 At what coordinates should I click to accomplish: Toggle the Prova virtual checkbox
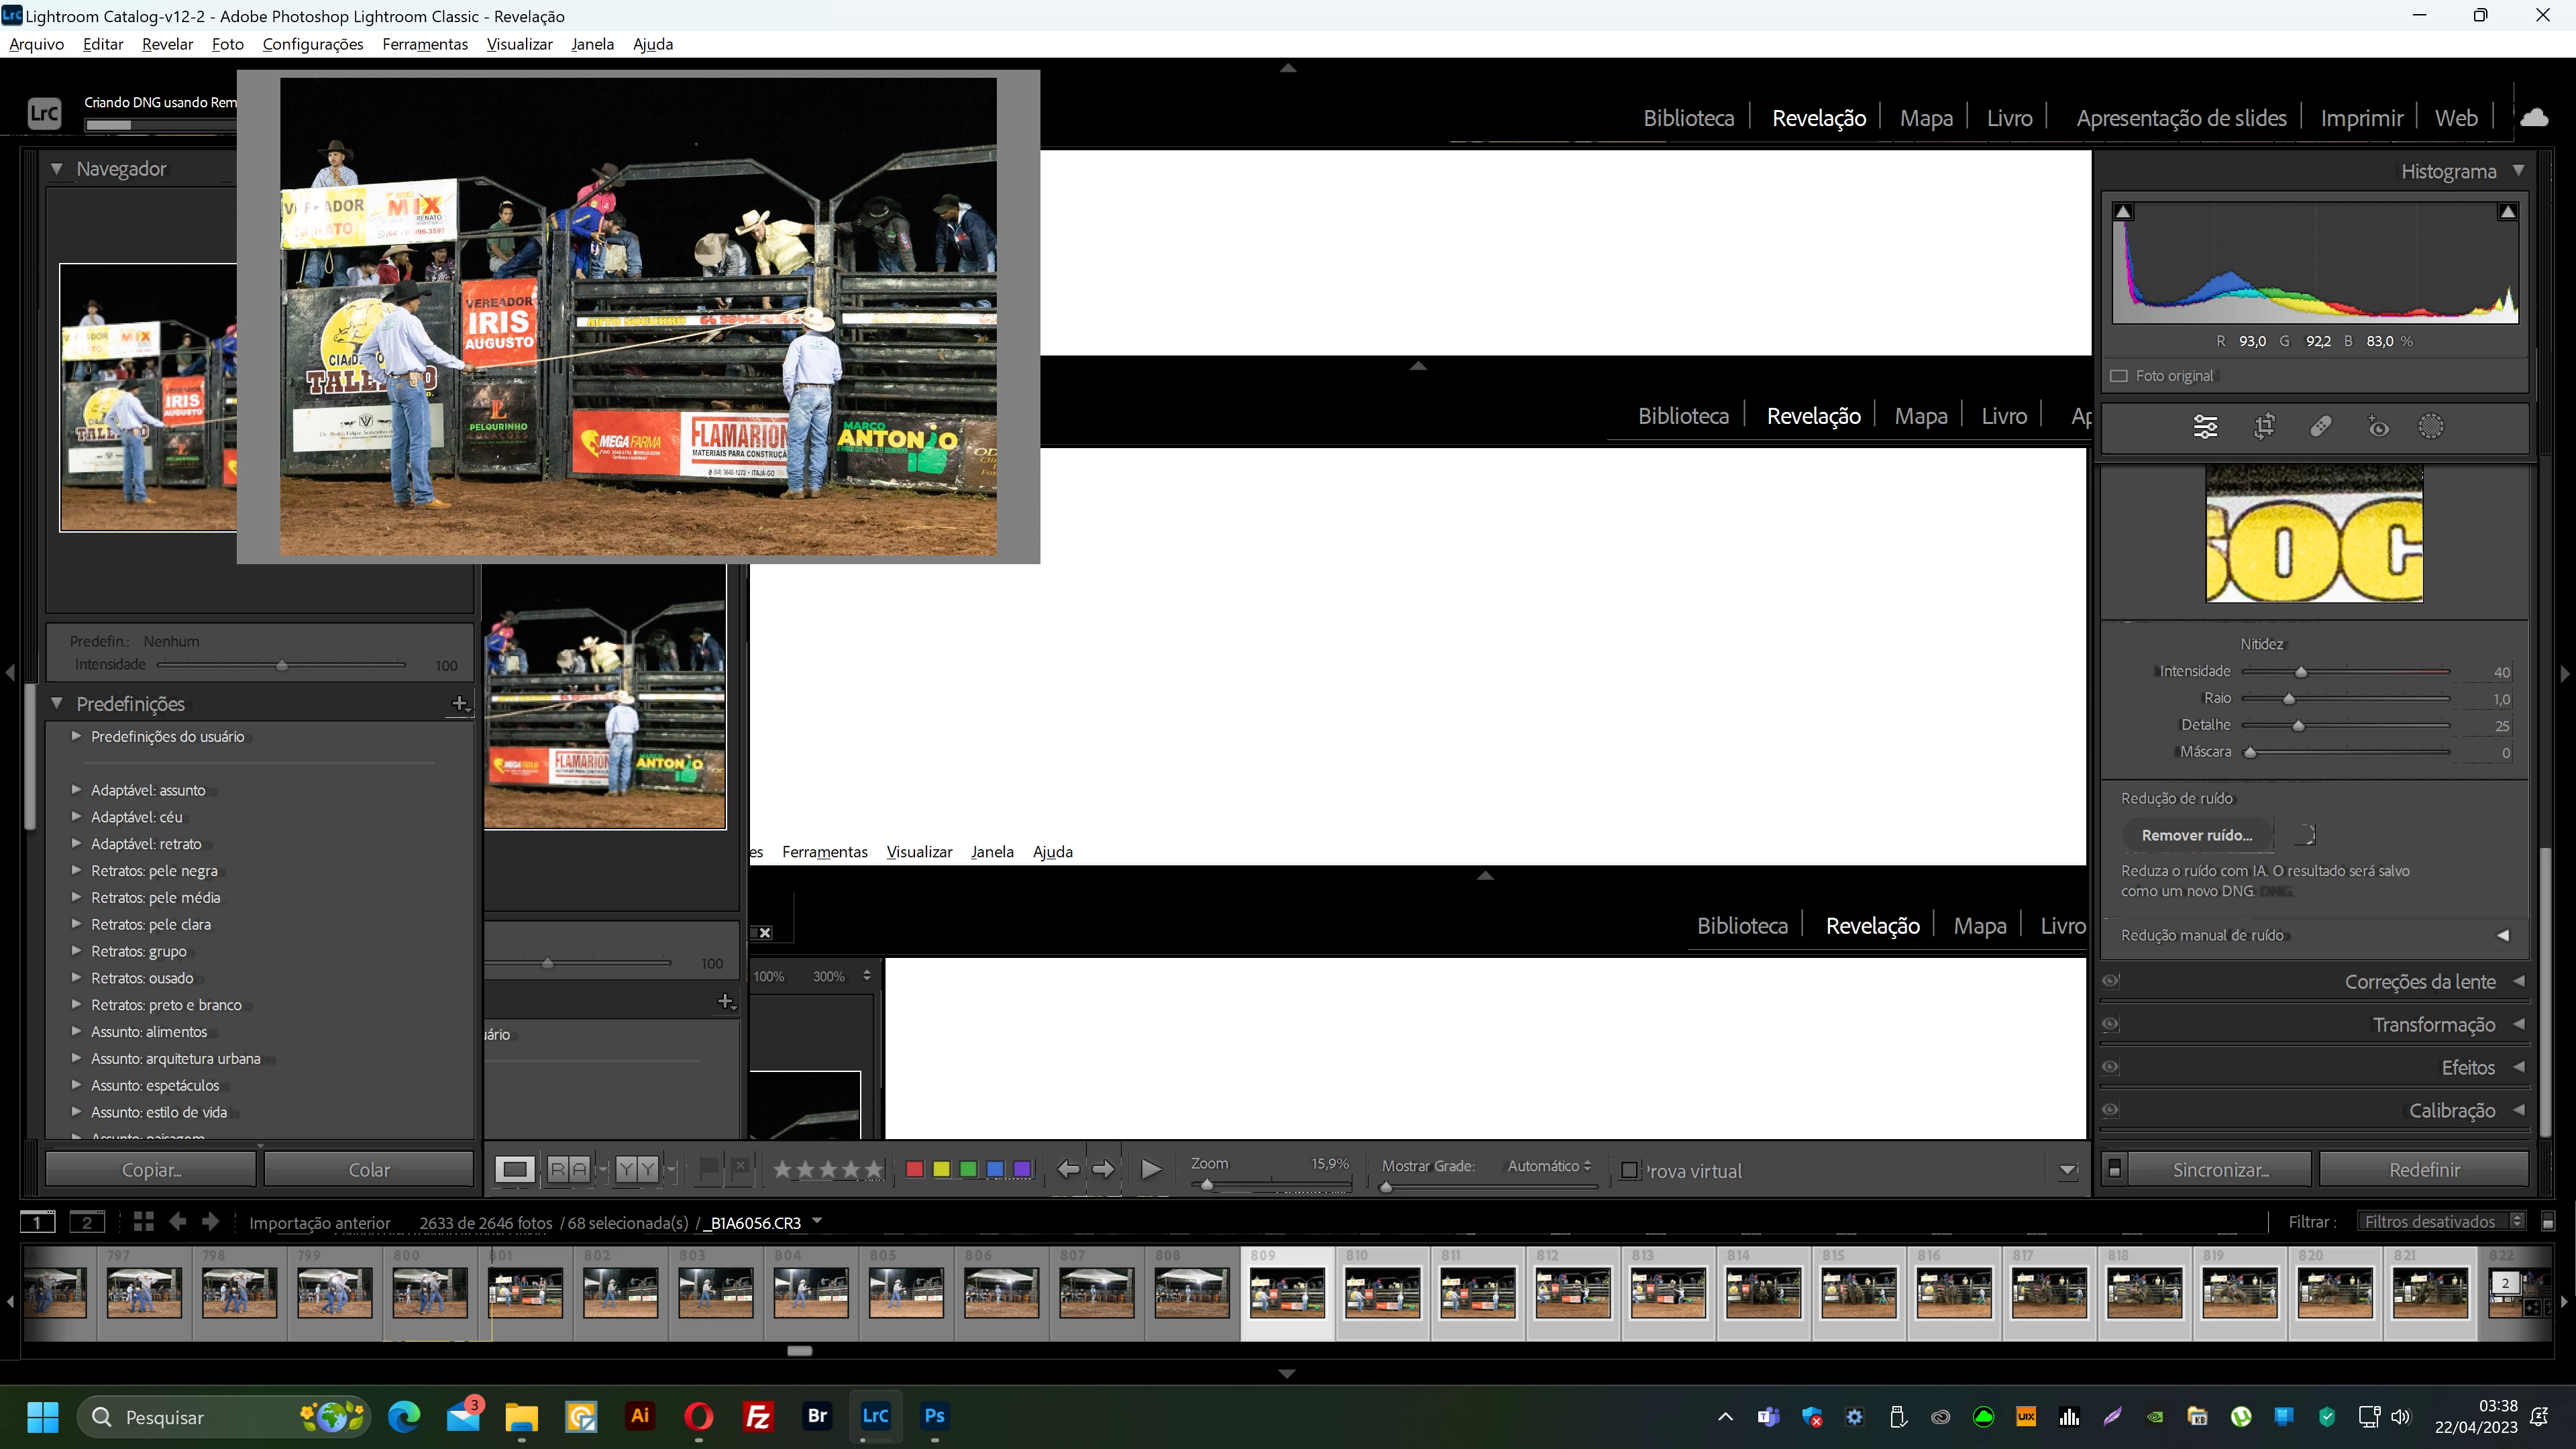point(1629,1170)
